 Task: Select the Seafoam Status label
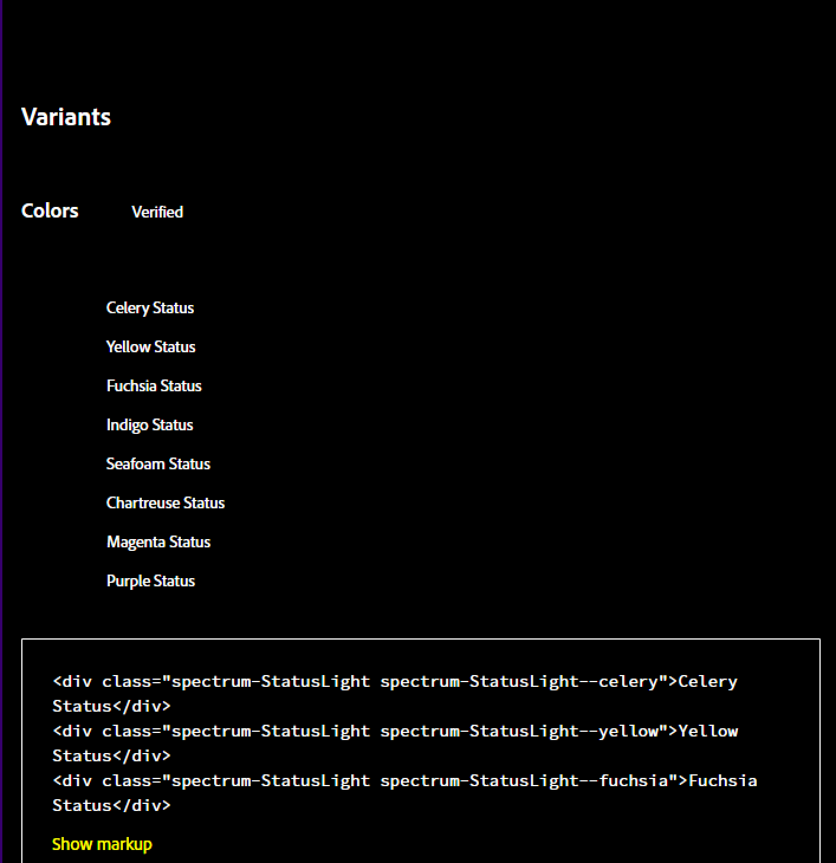coord(158,464)
